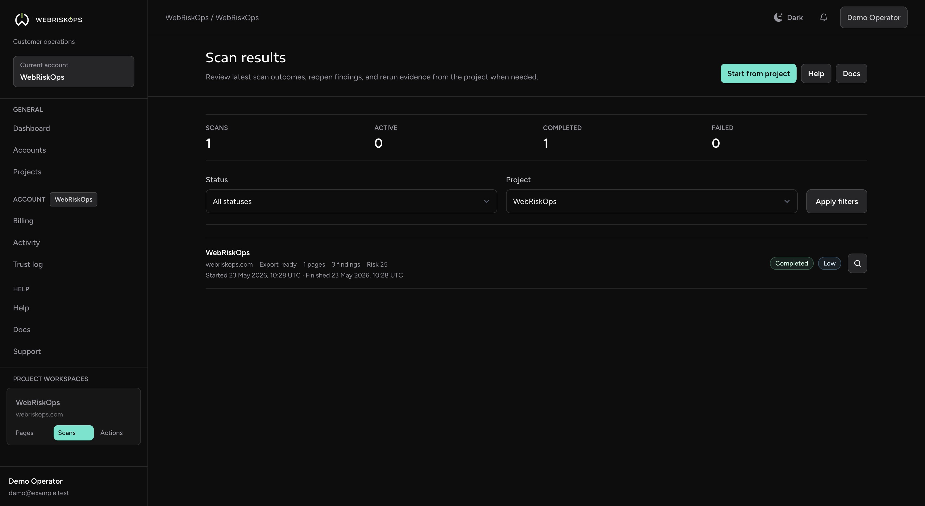This screenshot has height=506, width=925.
Task: Click the WebRiskOps account badge
Action: [x=73, y=199]
